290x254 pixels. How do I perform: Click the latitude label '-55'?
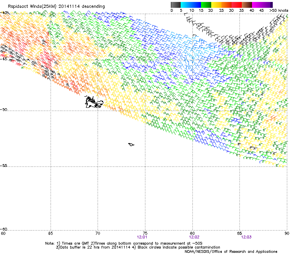pyautogui.click(x=4, y=166)
